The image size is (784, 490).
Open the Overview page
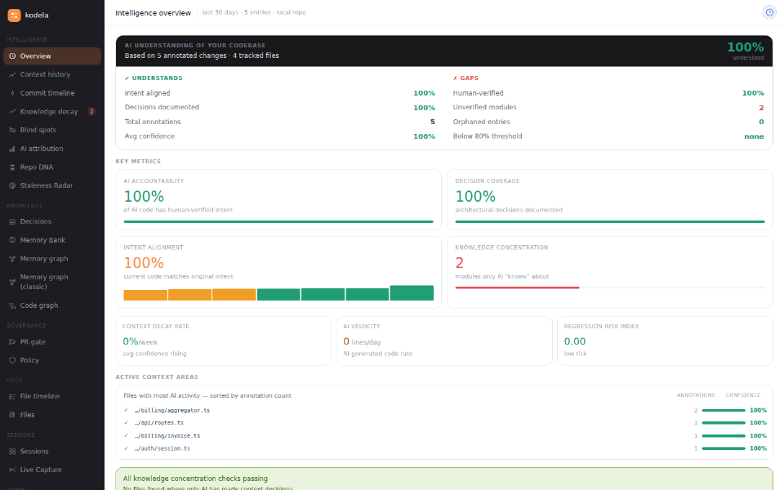coord(52,56)
